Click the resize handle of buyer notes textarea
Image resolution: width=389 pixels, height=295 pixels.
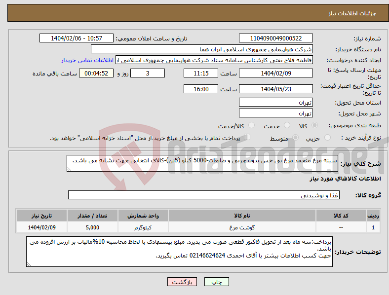[x=29, y=264]
